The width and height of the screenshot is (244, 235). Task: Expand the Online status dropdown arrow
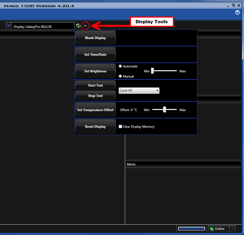tap(232, 229)
